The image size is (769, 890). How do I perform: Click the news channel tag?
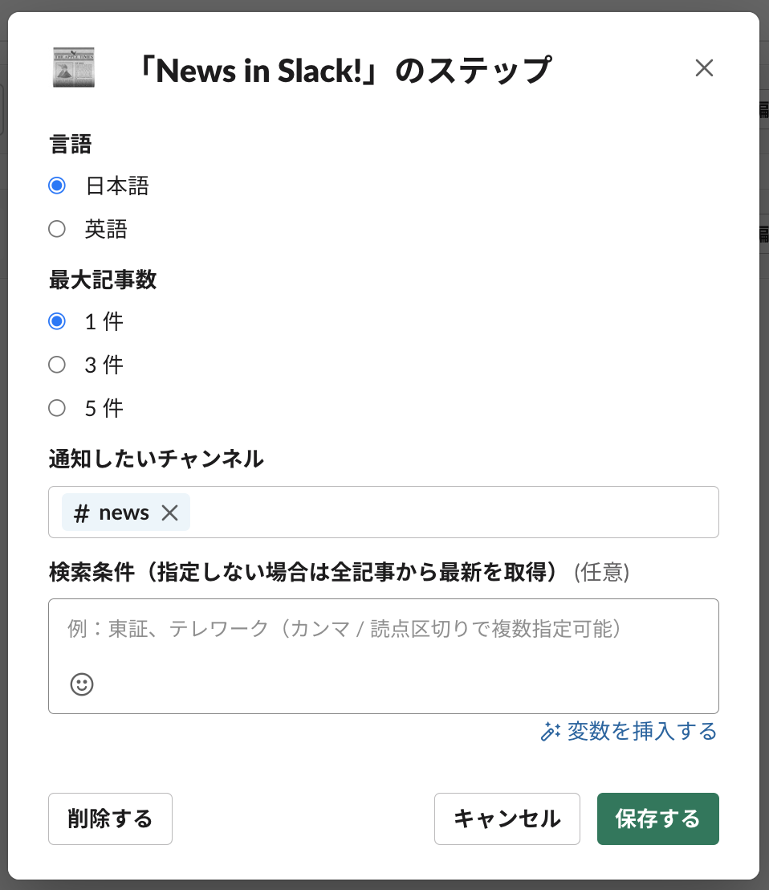(126, 512)
